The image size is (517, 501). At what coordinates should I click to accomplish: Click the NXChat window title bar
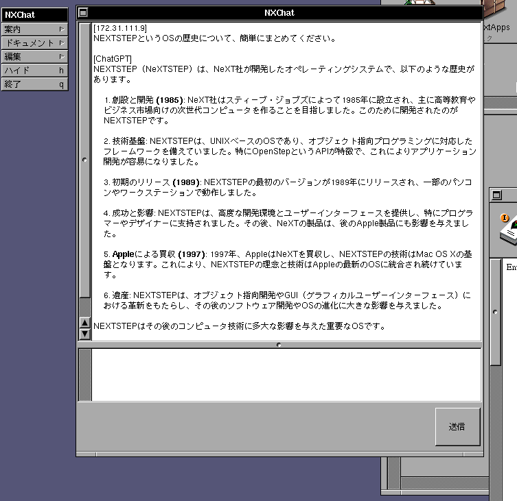coord(279,12)
